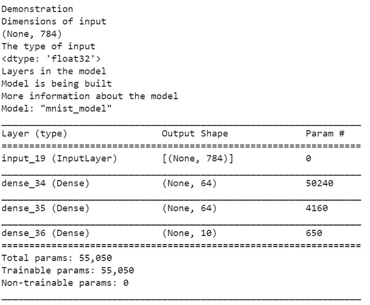The image size is (370, 305).
Task: Click "More information about the model" text
Action: point(89,96)
